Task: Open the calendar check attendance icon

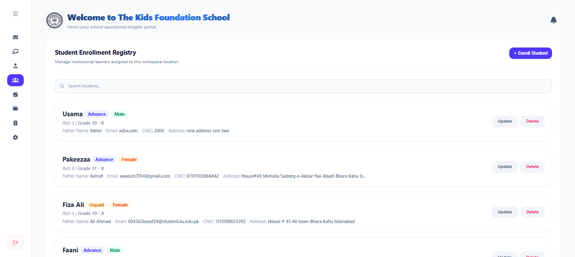Action: [x=15, y=94]
